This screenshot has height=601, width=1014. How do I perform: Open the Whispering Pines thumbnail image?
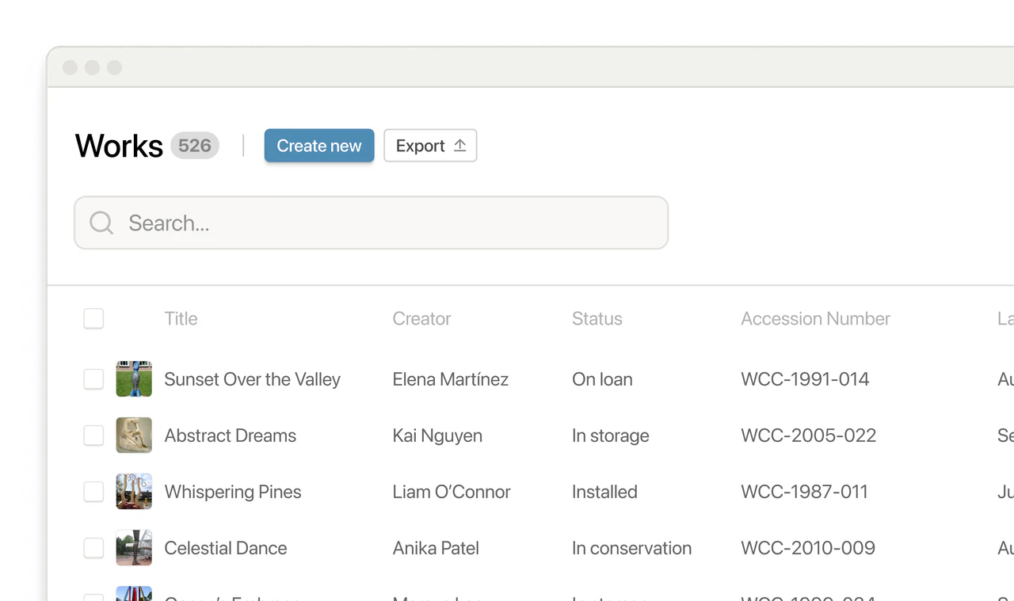click(x=134, y=492)
